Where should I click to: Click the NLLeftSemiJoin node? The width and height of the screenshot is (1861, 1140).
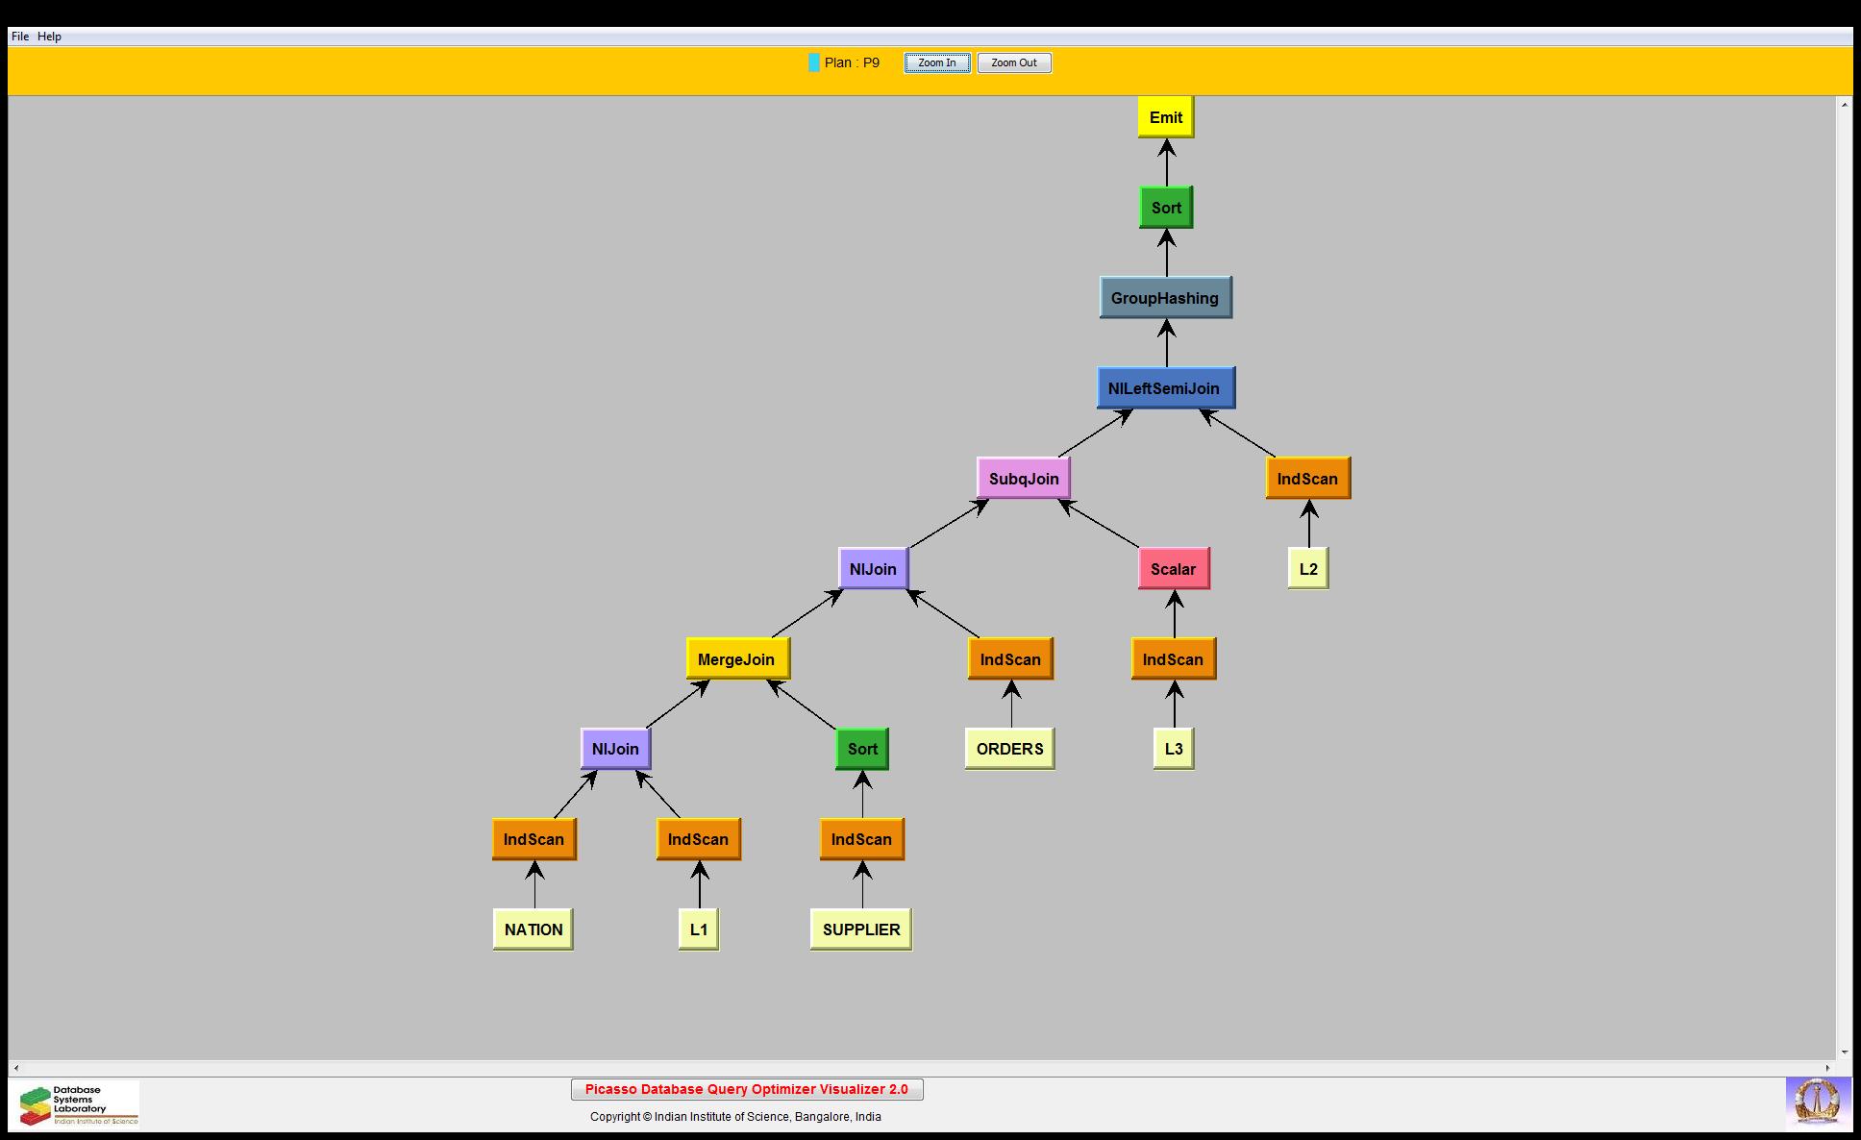click(1164, 388)
